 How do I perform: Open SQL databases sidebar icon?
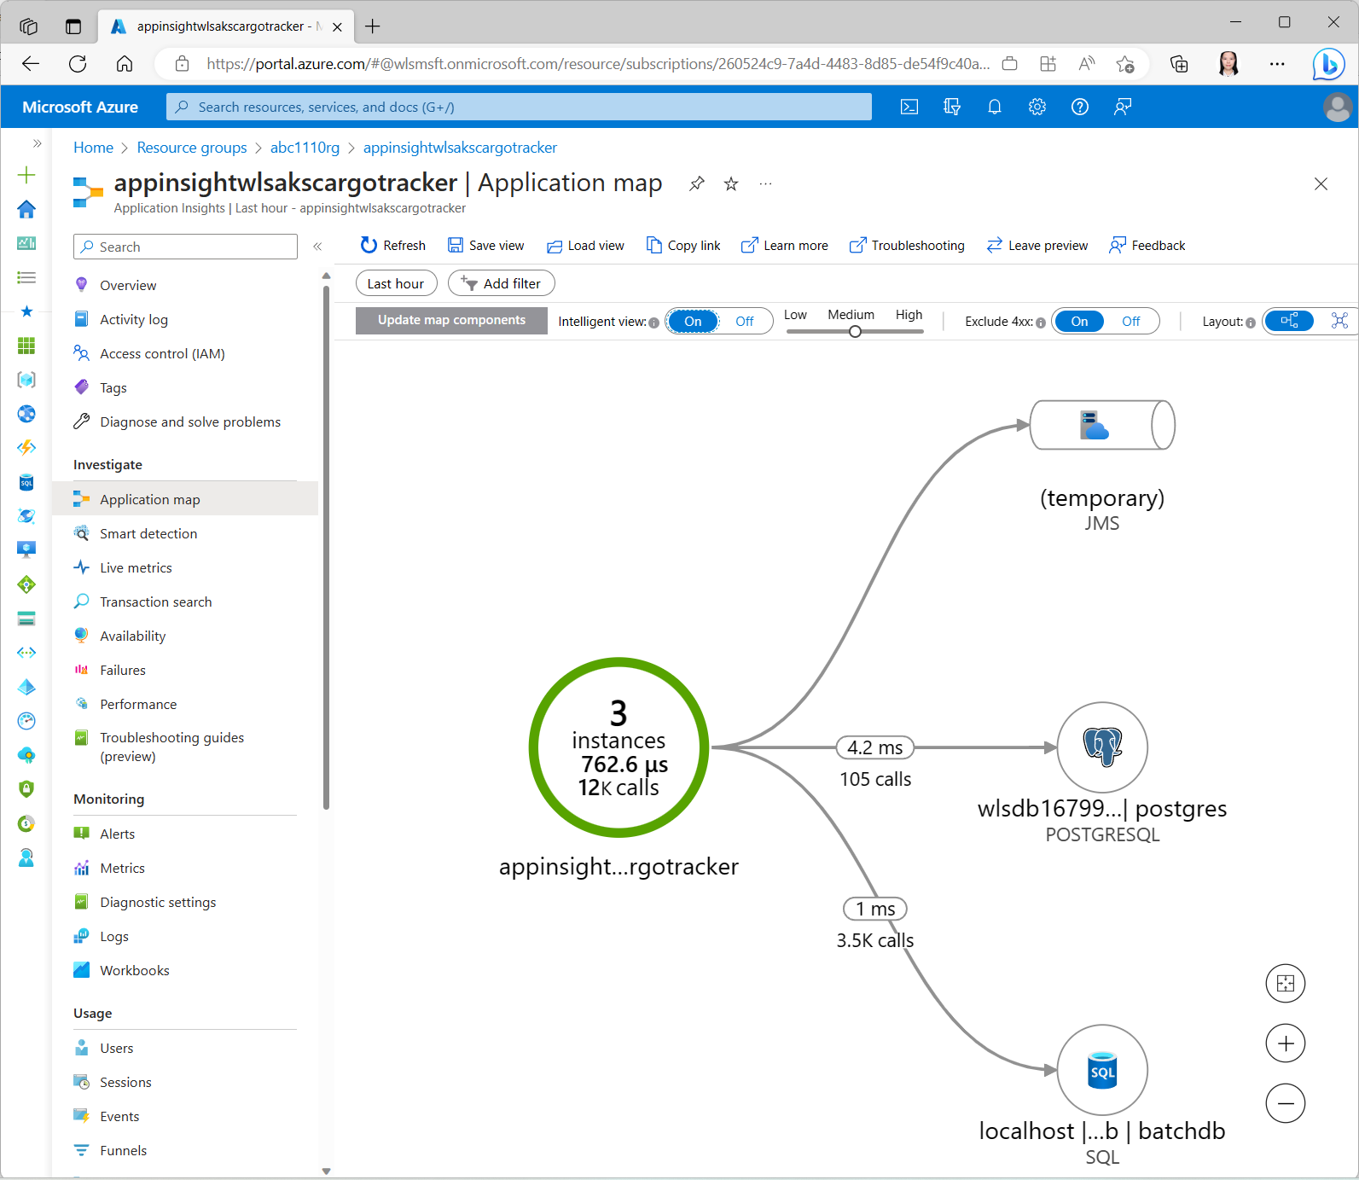(26, 482)
